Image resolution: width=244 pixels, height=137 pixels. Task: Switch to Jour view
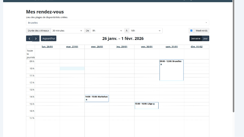tap(206, 38)
